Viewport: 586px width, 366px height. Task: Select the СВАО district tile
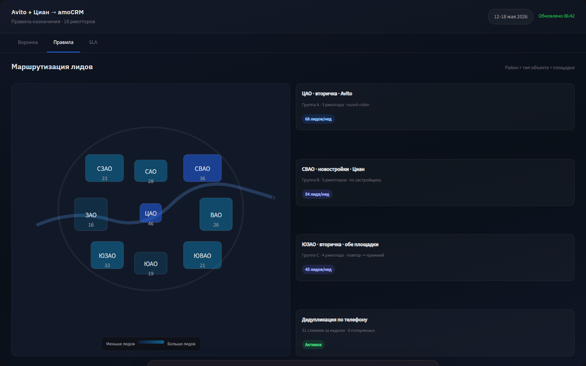coord(202,168)
